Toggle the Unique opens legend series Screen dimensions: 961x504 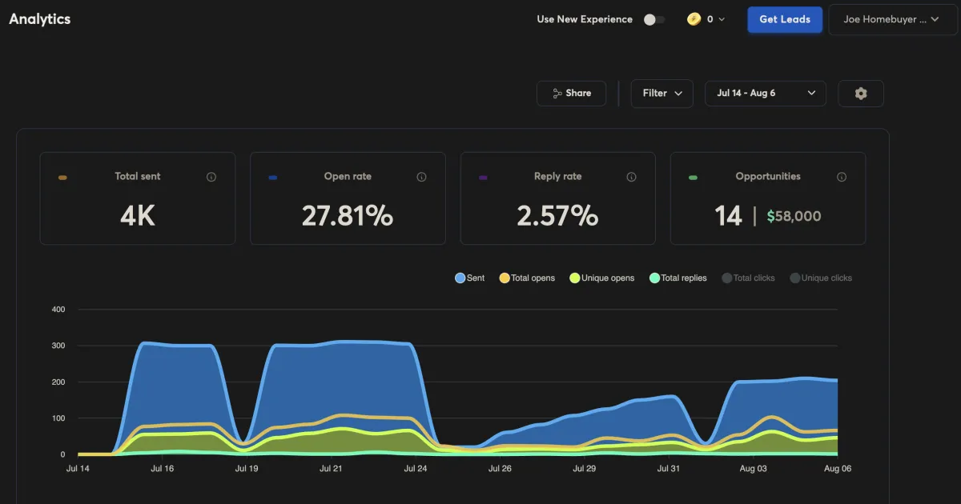click(602, 278)
